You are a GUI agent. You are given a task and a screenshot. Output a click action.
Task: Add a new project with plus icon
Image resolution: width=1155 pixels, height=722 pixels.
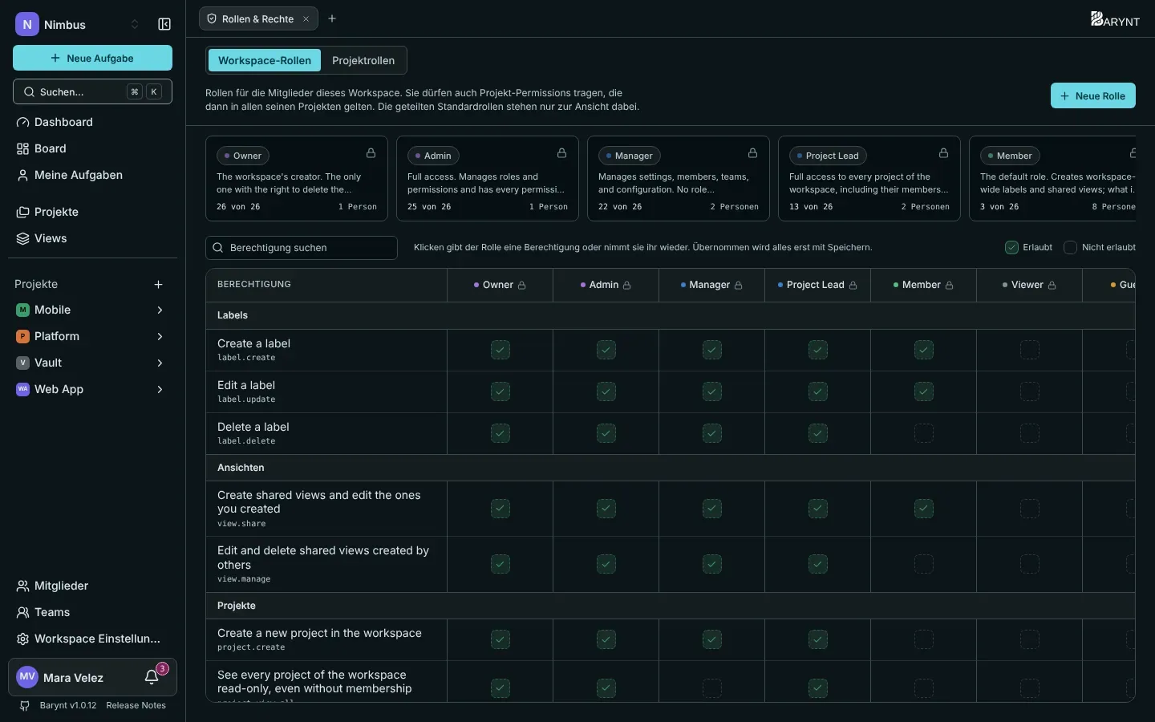click(x=158, y=284)
